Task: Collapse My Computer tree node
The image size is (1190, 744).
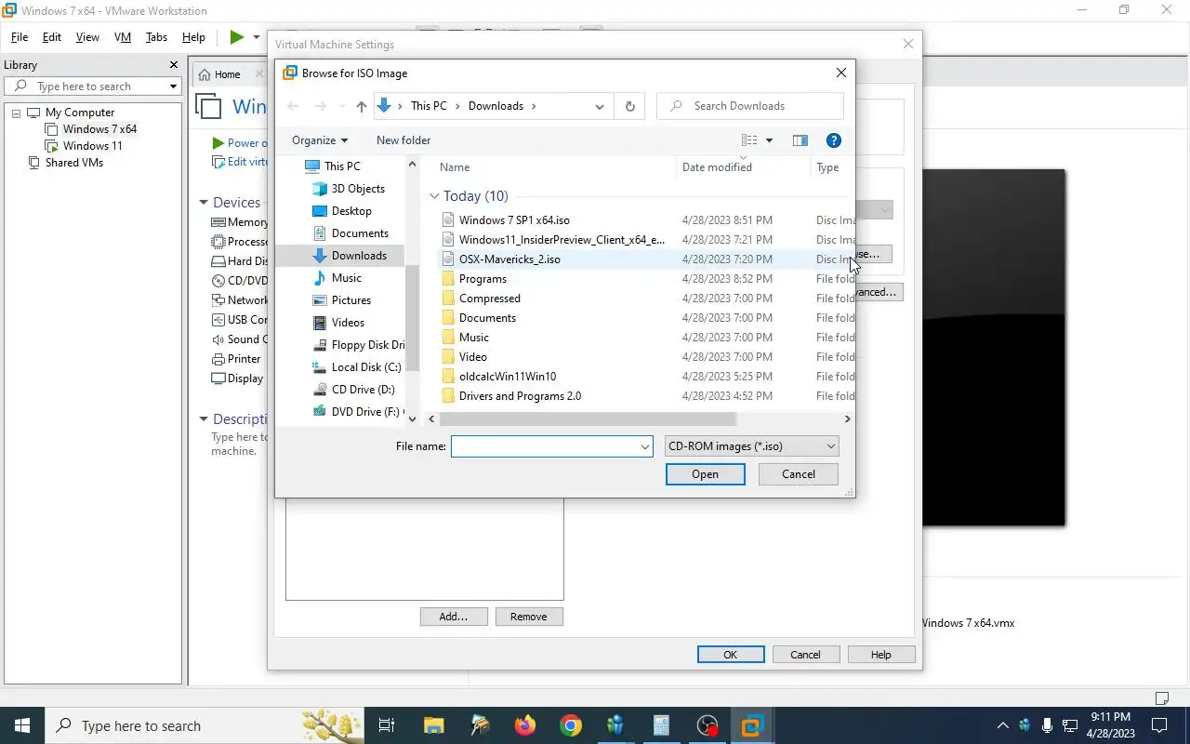Action: click(16, 113)
